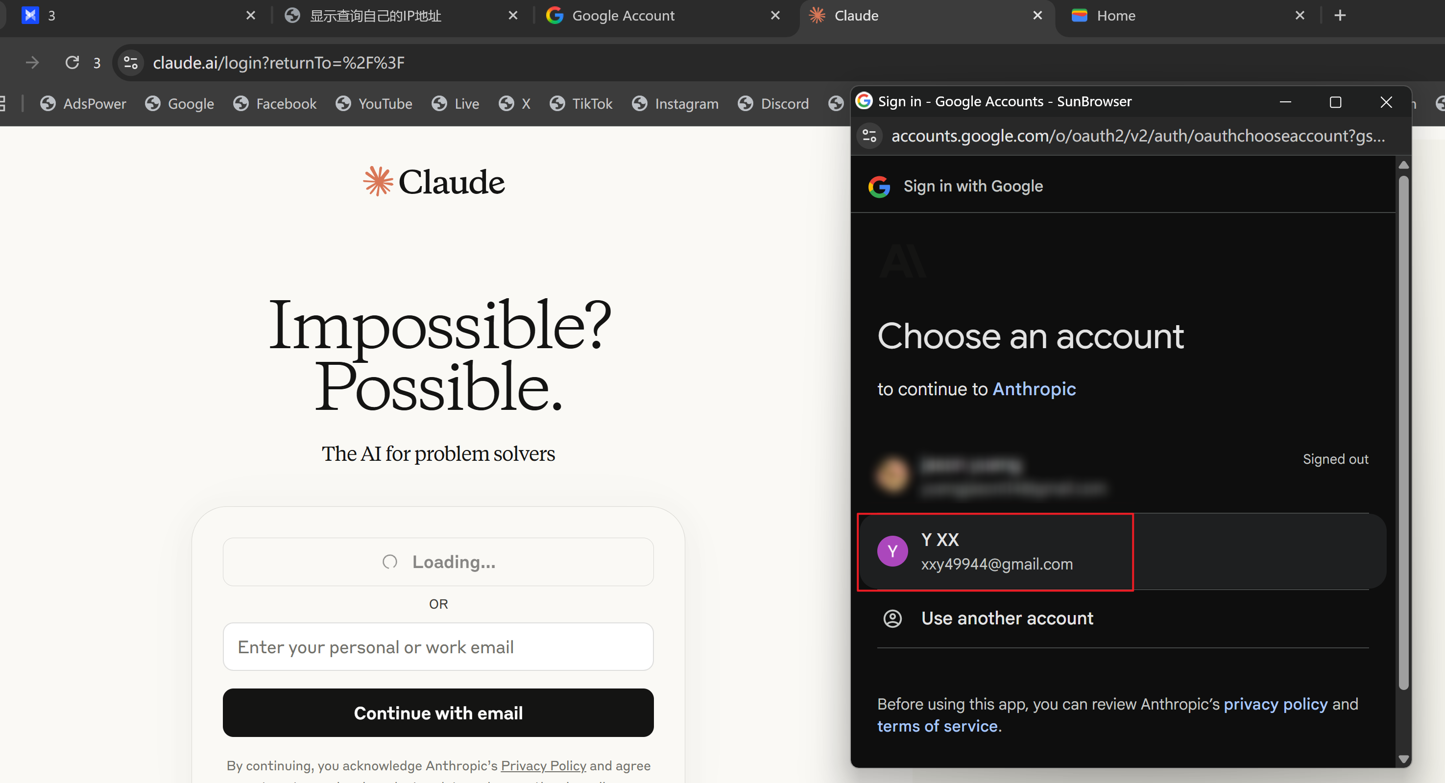Close the Claude tab
Screen dimensions: 1445x783
(1038, 15)
